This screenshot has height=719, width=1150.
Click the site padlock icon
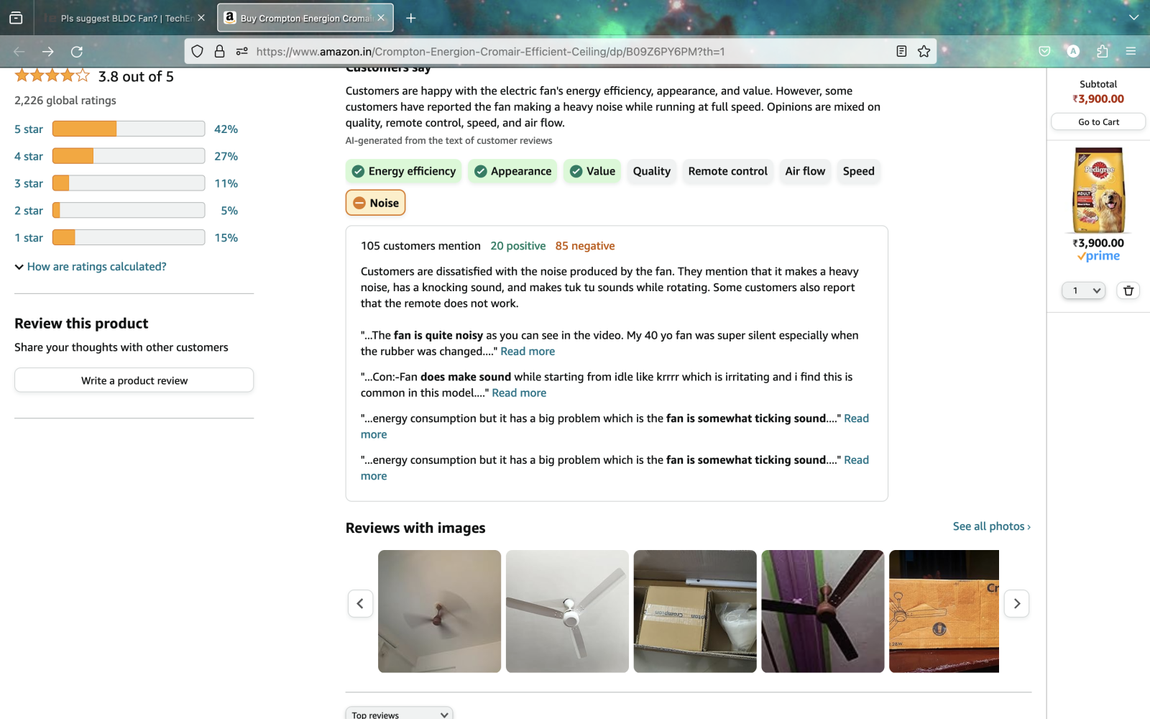(x=219, y=52)
